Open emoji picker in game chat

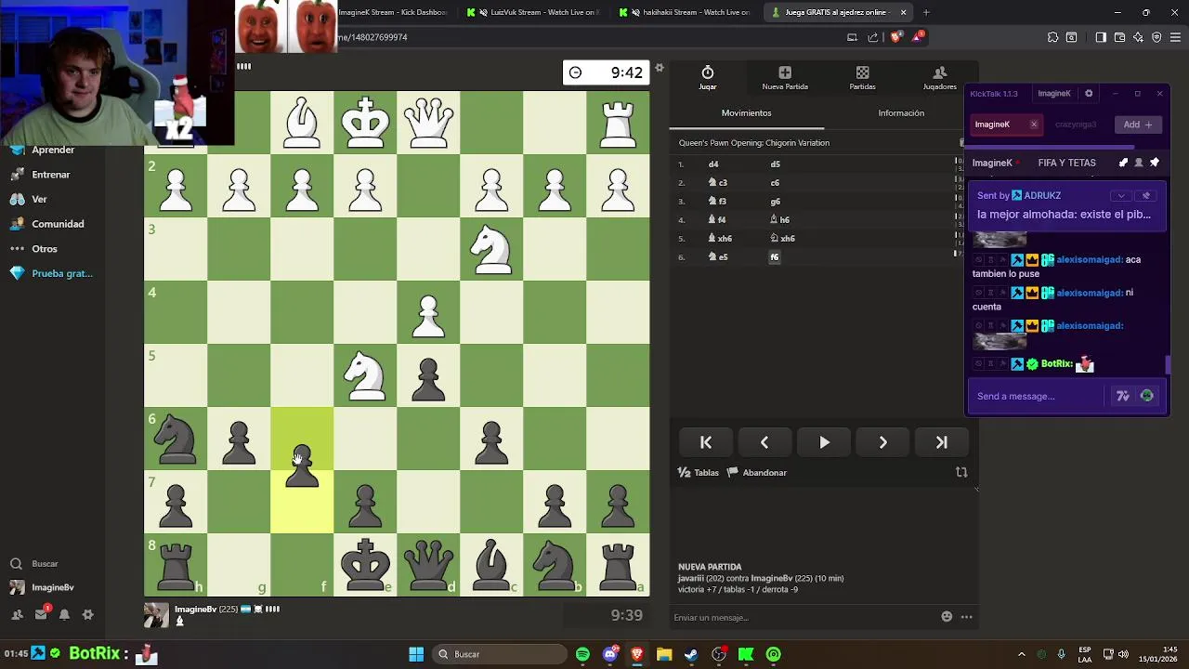(x=947, y=616)
